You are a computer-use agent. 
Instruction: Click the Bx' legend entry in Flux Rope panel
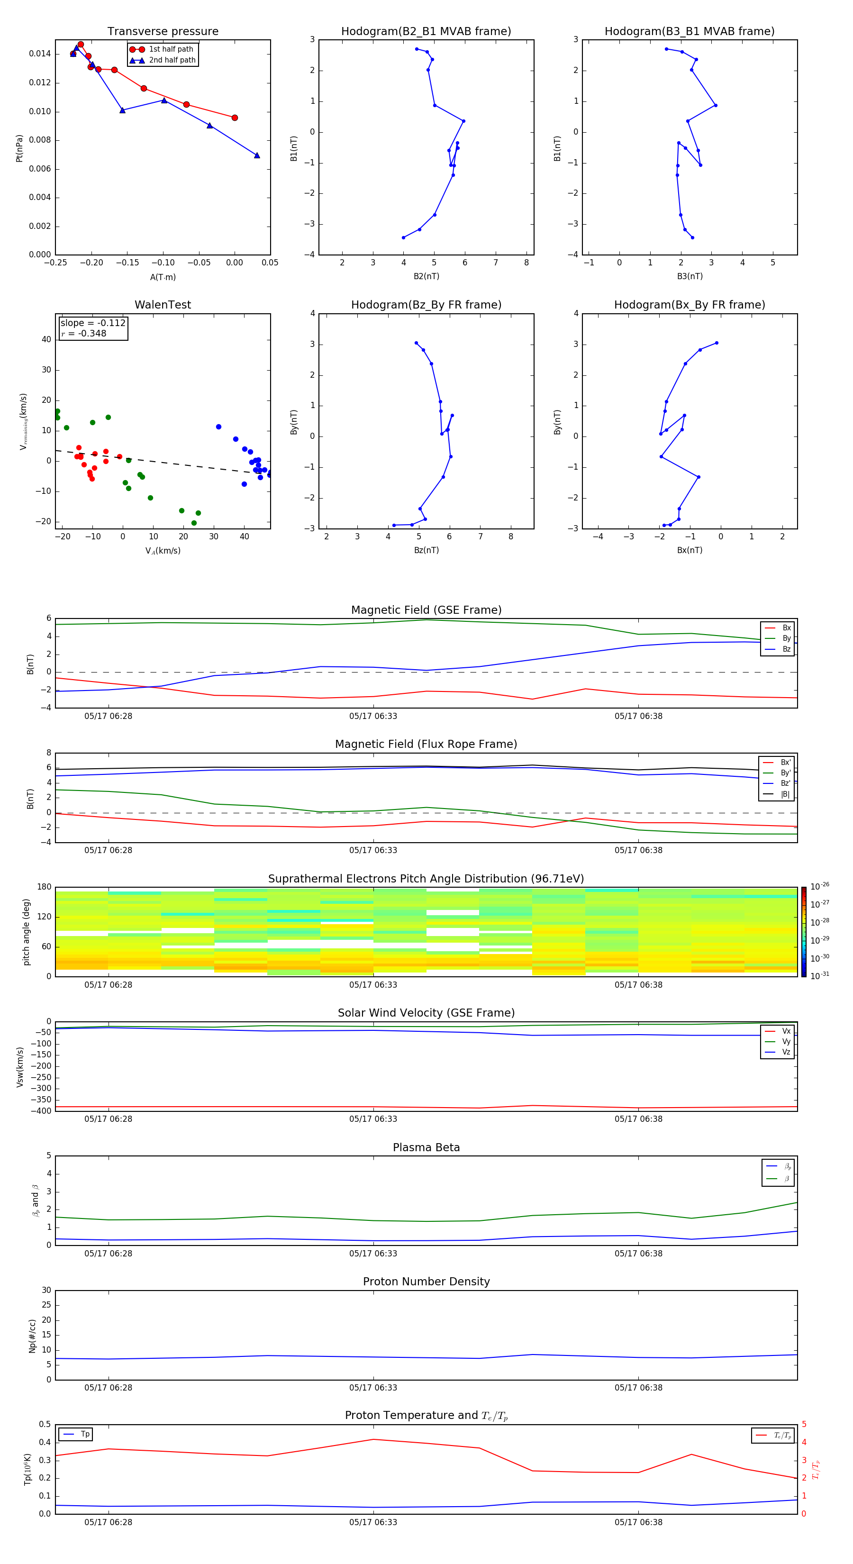pos(777,763)
